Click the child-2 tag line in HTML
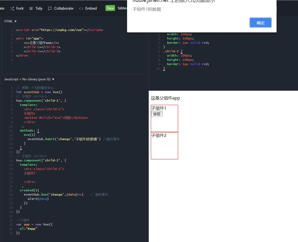Screen dimensions: 298x242 pyautogui.click(x=42, y=51)
